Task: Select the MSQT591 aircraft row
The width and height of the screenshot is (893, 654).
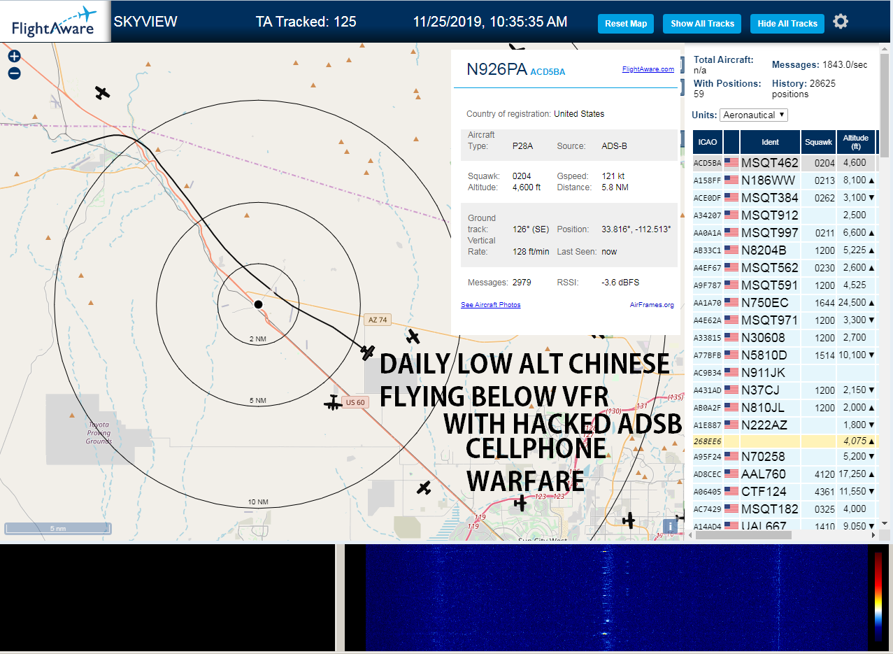Action: pyautogui.click(x=785, y=285)
